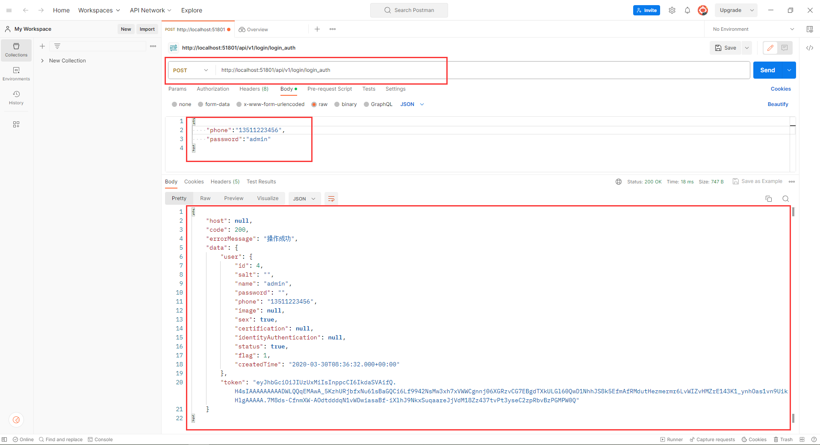This screenshot has width=820, height=445.
Task: Select the form-data body type
Action: click(201, 104)
